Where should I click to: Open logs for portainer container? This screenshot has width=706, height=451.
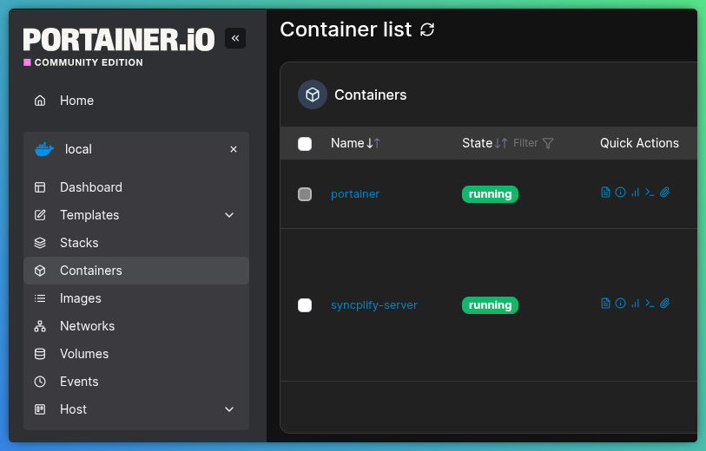pos(605,193)
